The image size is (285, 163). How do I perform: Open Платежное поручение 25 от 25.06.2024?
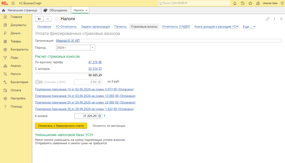(x=85, y=102)
